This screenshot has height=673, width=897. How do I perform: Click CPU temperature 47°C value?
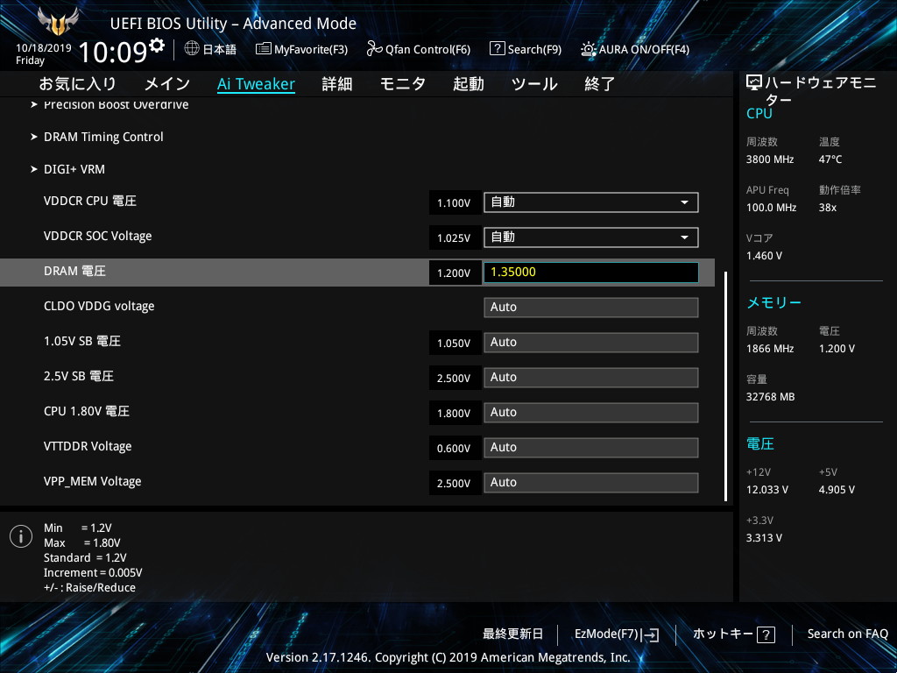tap(830, 159)
